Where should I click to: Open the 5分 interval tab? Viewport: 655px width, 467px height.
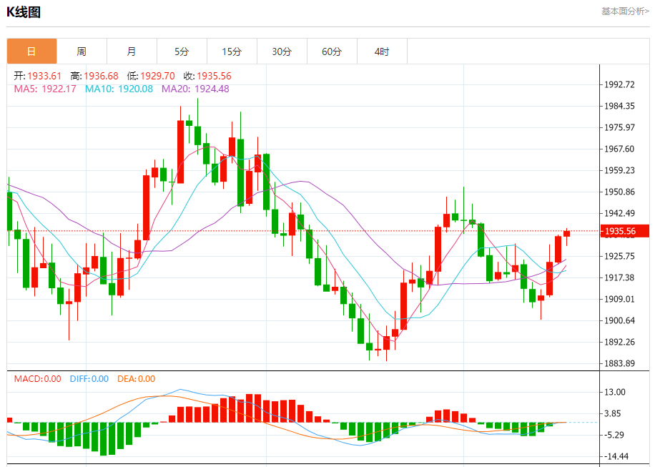pyautogui.click(x=182, y=51)
